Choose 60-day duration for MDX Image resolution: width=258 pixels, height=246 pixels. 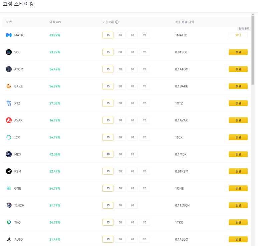coord(120,154)
